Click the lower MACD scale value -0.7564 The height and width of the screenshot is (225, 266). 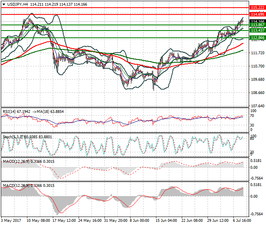[257, 214]
